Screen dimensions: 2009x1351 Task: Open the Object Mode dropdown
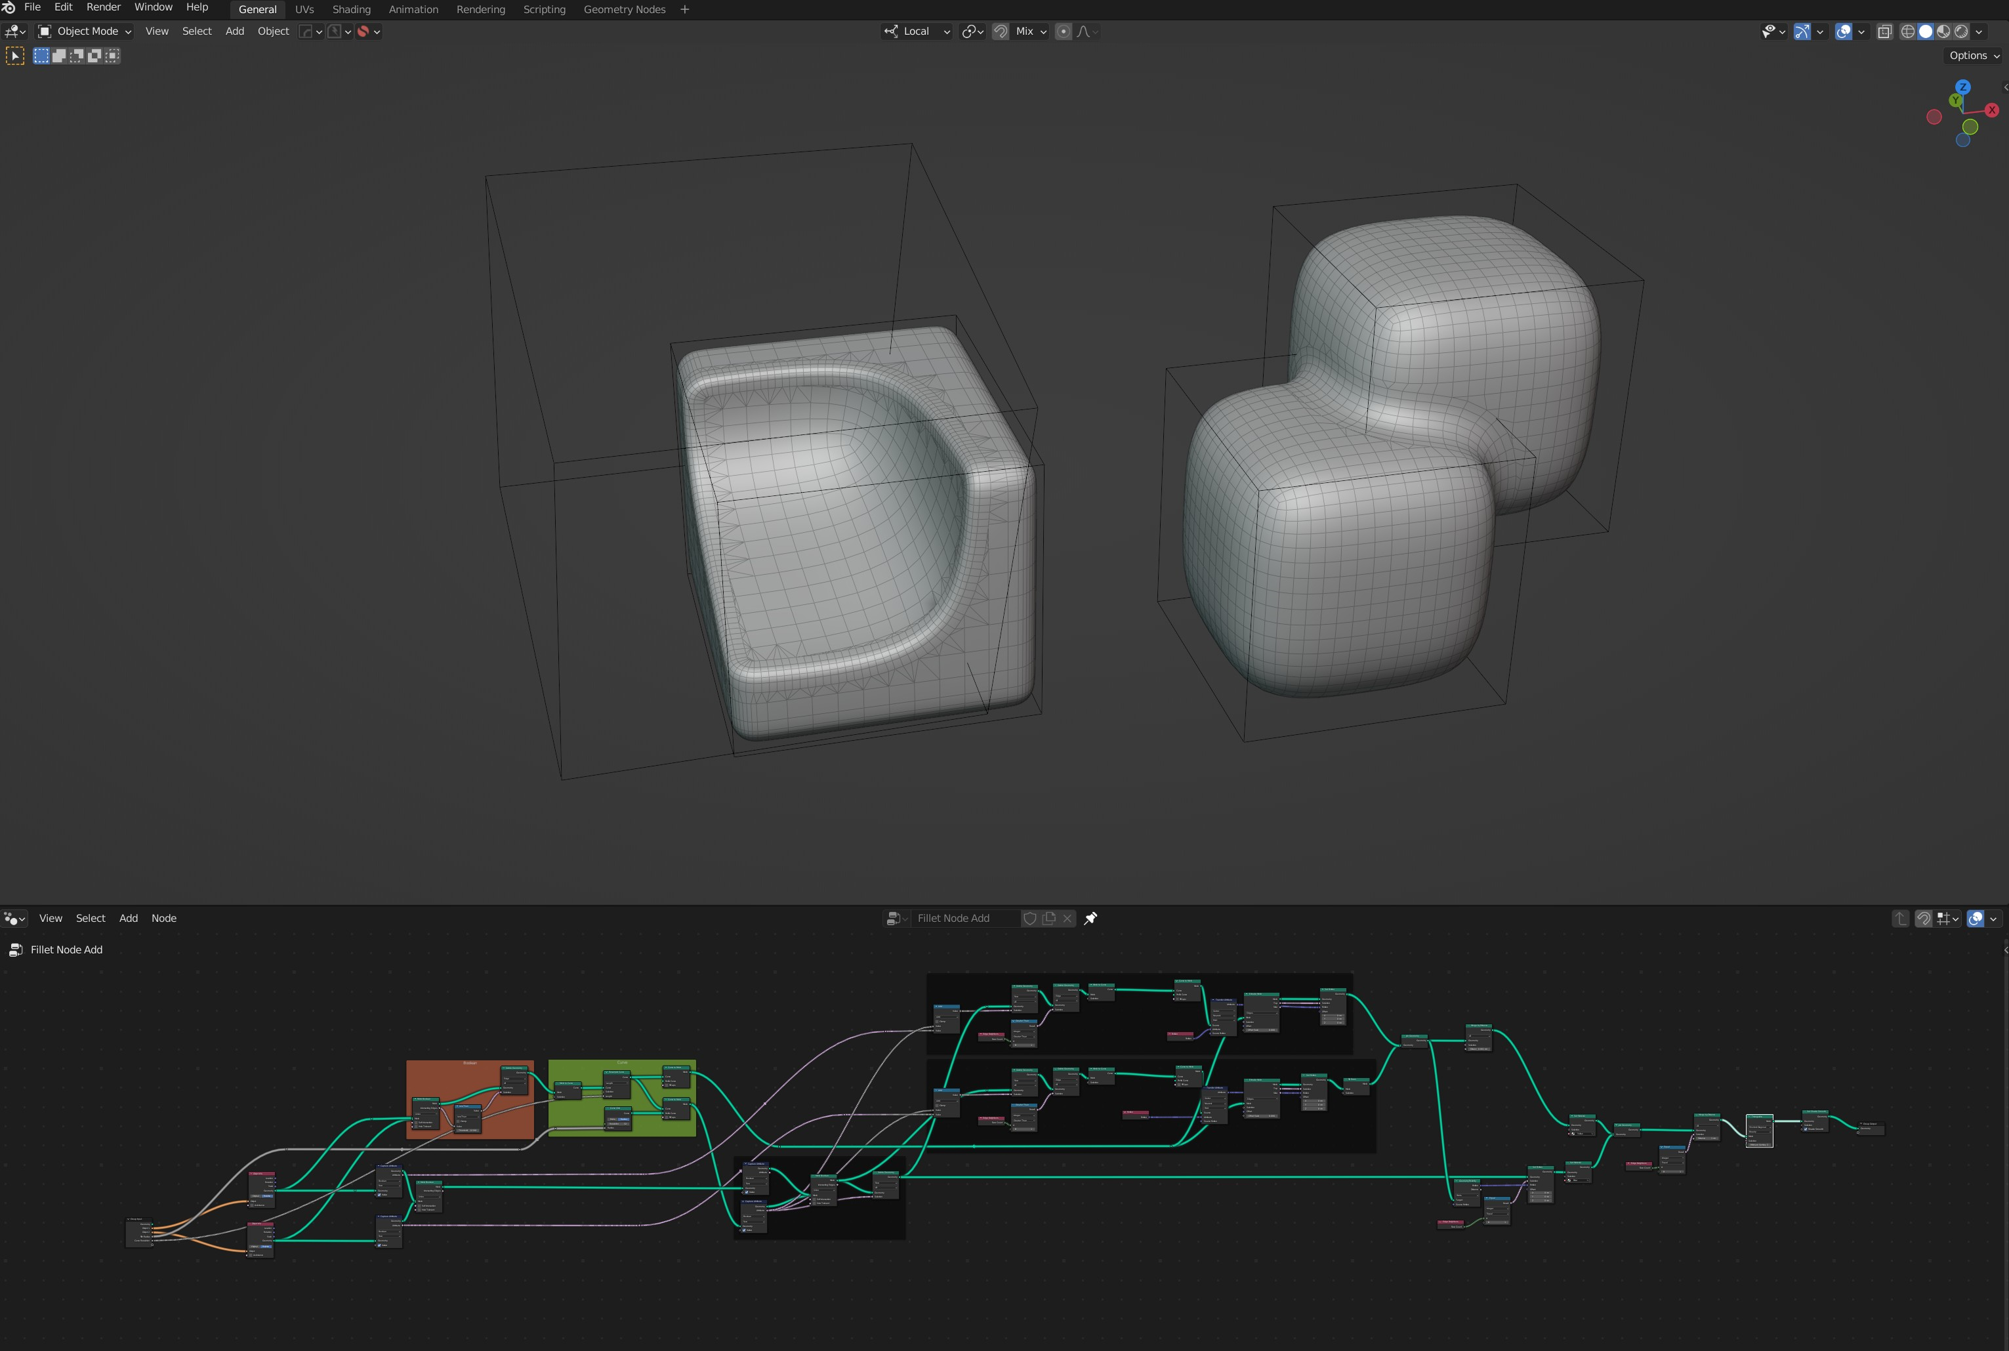click(x=85, y=32)
